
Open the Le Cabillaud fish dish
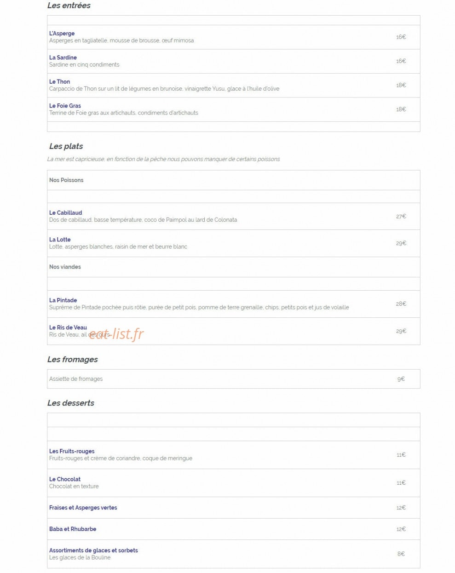(x=66, y=212)
